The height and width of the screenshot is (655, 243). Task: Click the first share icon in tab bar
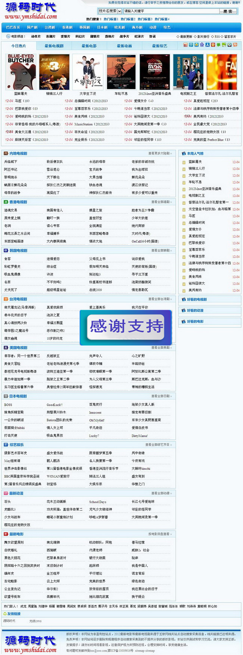(x=185, y=45)
